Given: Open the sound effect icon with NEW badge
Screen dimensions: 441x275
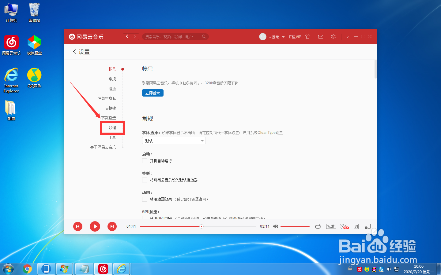Looking at the screenshot, I should [x=345, y=226].
